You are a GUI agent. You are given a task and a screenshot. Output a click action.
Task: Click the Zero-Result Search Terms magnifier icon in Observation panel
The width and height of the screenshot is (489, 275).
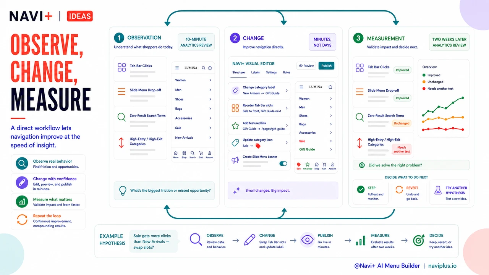click(122, 117)
